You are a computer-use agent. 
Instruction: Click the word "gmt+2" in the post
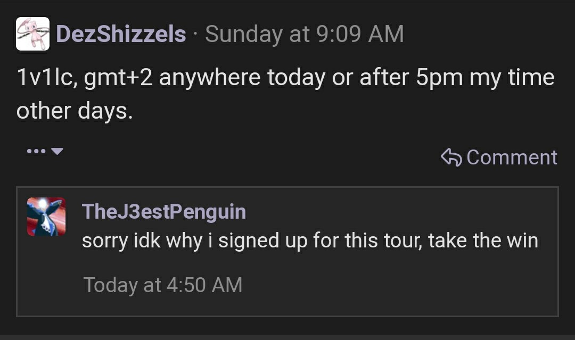point(118,78)
